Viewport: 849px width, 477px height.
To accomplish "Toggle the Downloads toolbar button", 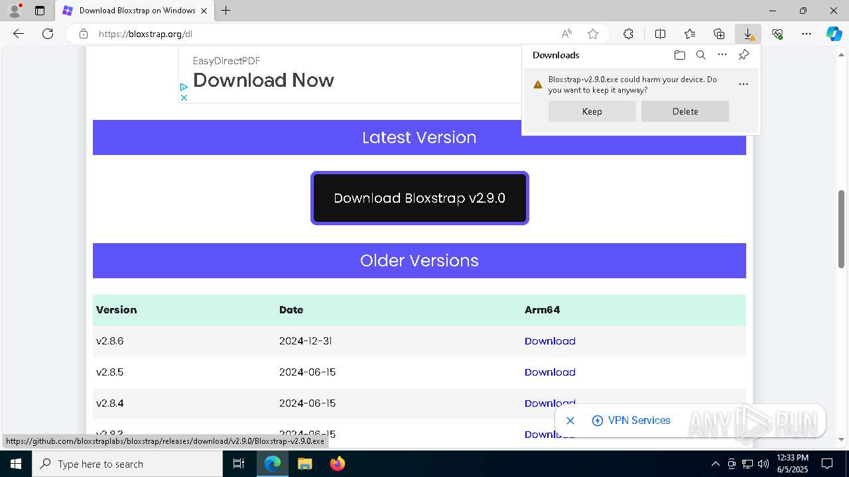I will click(x=748, y=34).
